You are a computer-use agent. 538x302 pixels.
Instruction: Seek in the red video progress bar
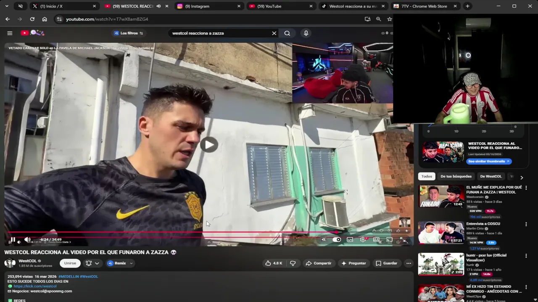[x=208, y=232]
